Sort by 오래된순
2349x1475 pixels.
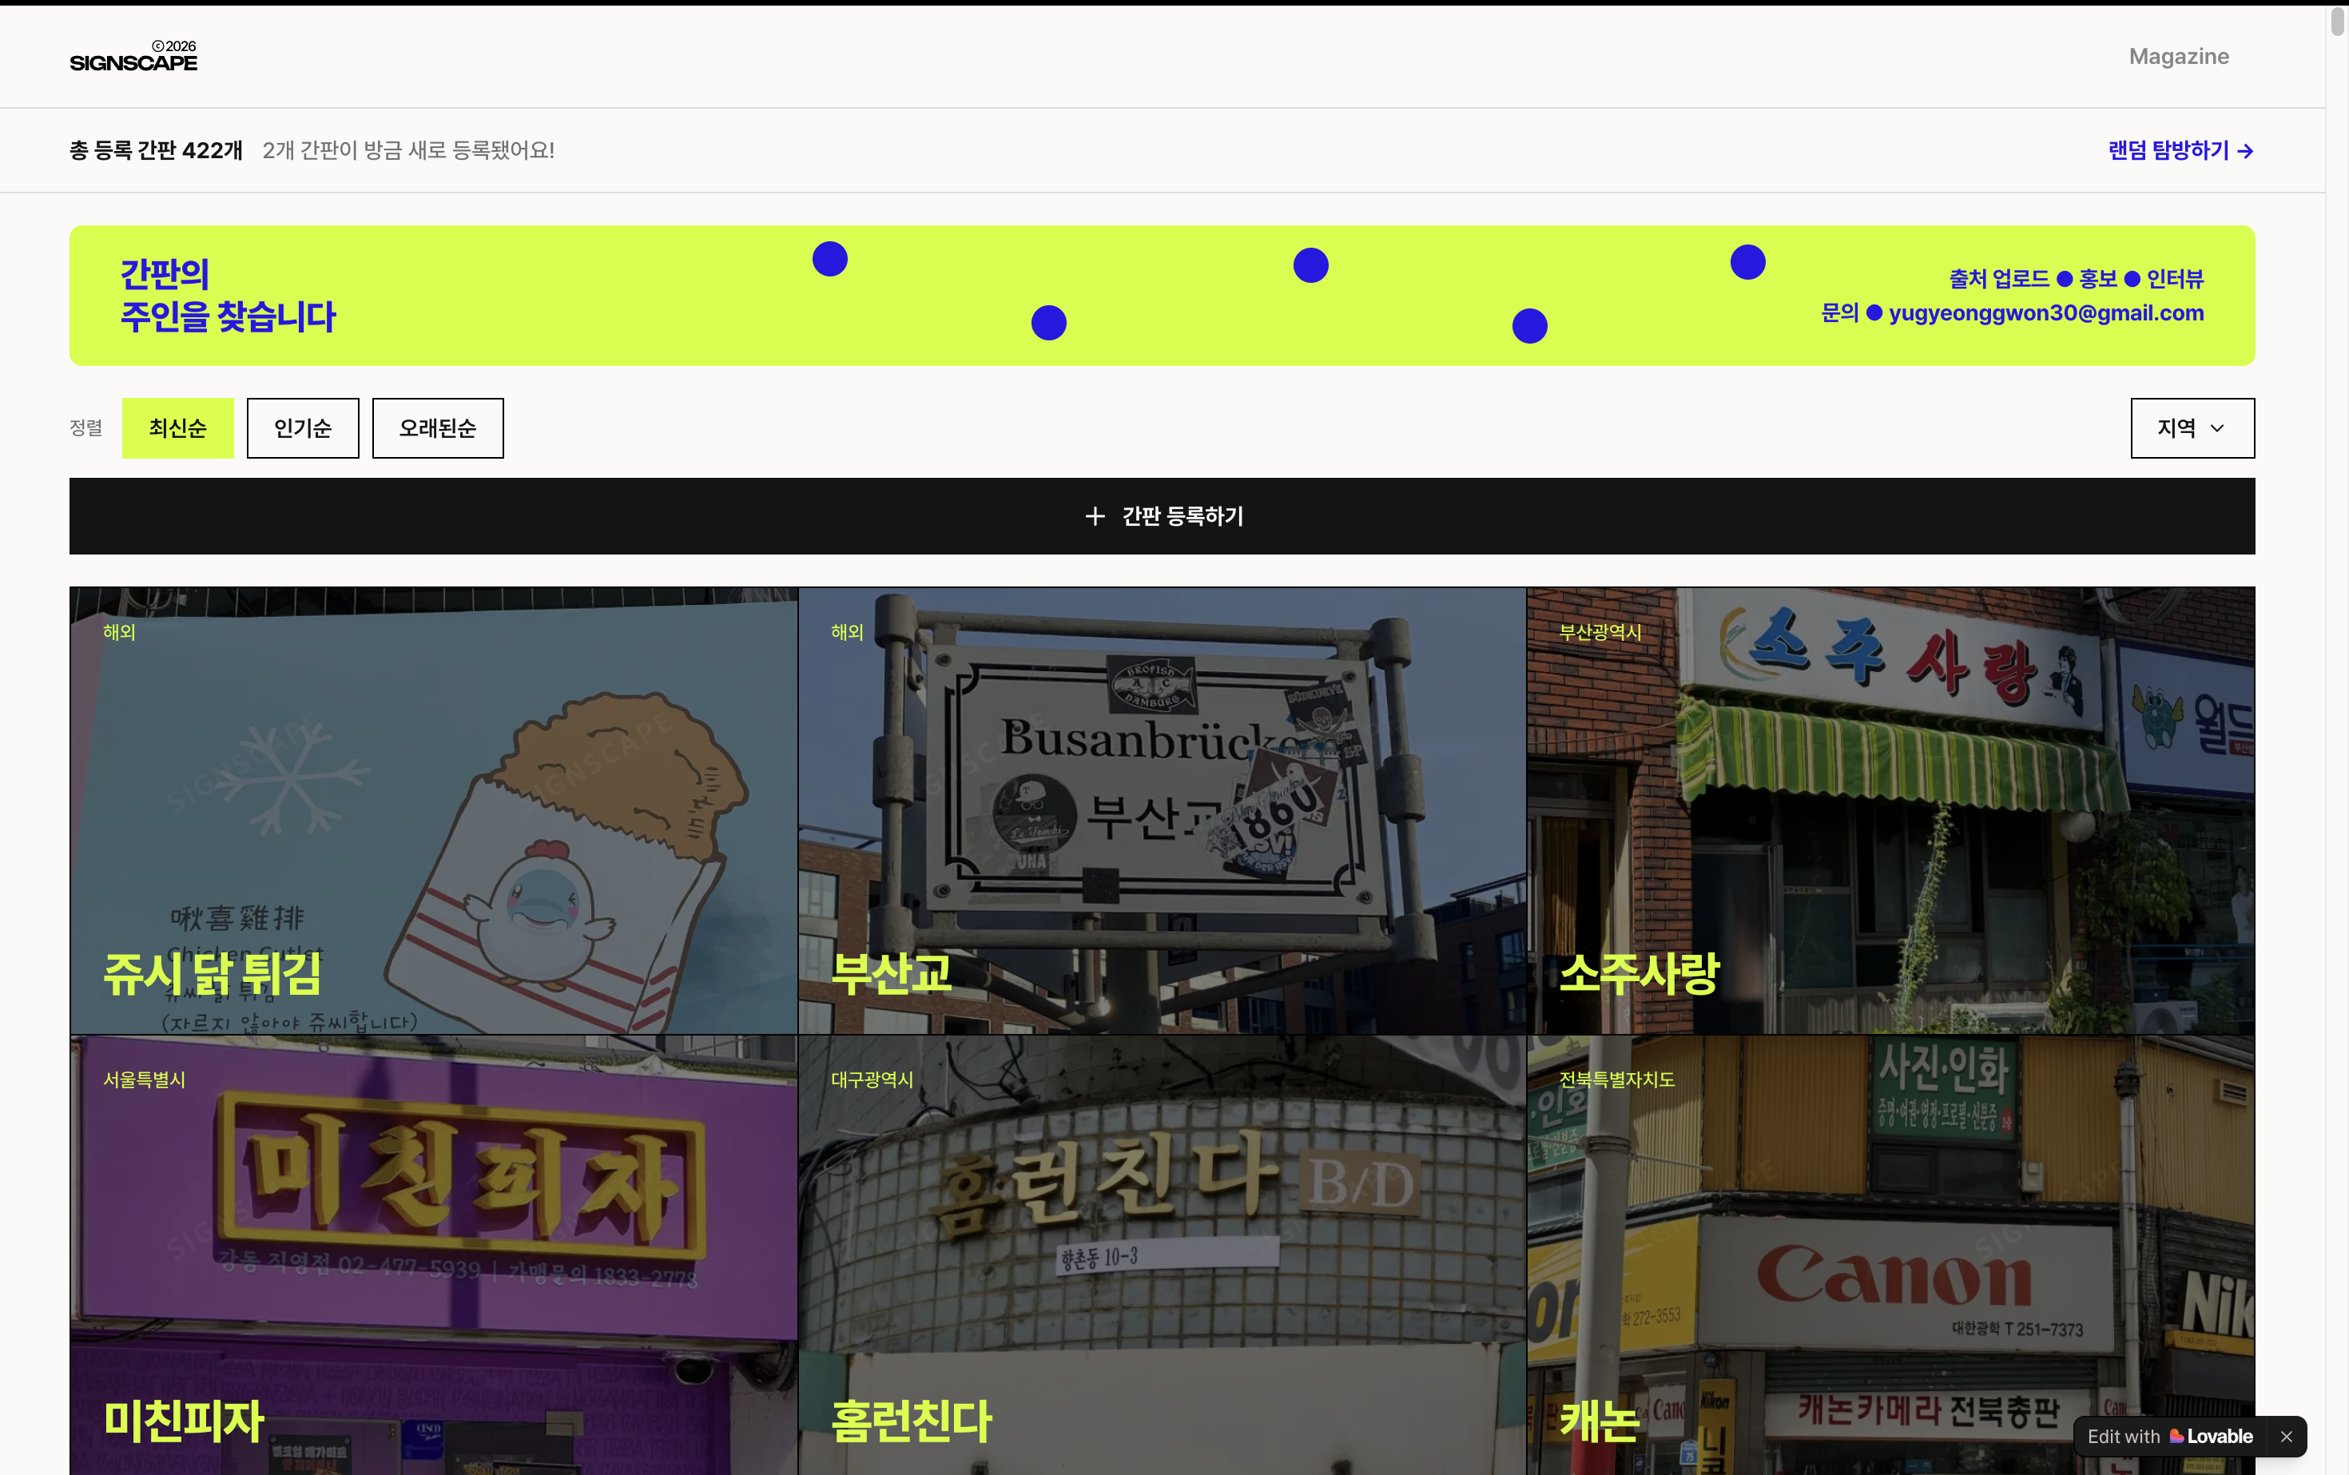coord(438,428)
